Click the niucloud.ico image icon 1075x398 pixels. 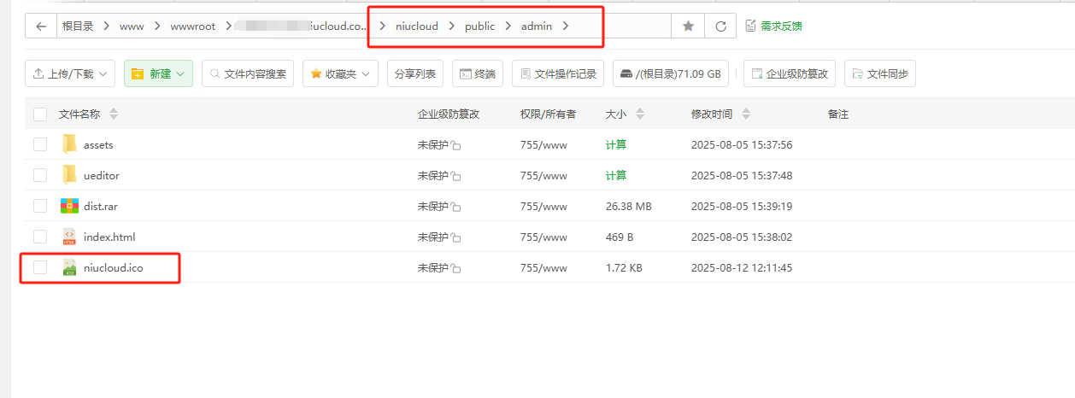[69, 267]
